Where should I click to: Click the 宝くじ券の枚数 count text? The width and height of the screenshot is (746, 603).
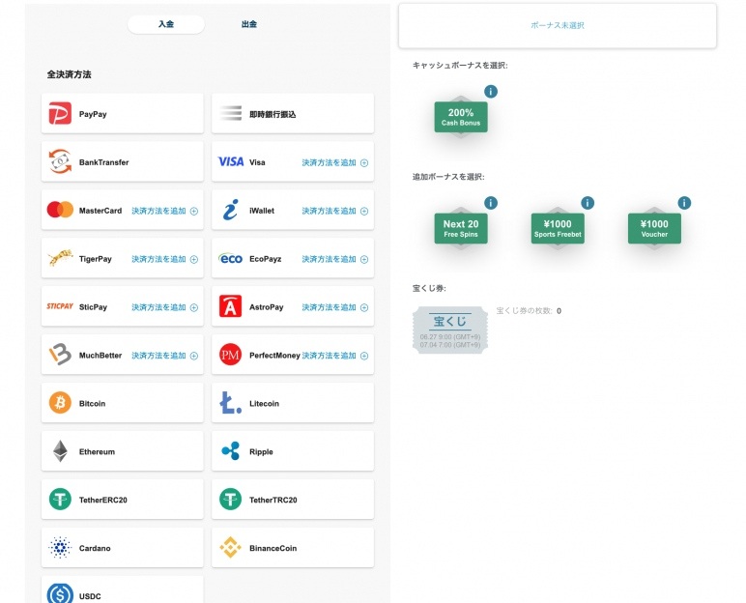point(529,311)
